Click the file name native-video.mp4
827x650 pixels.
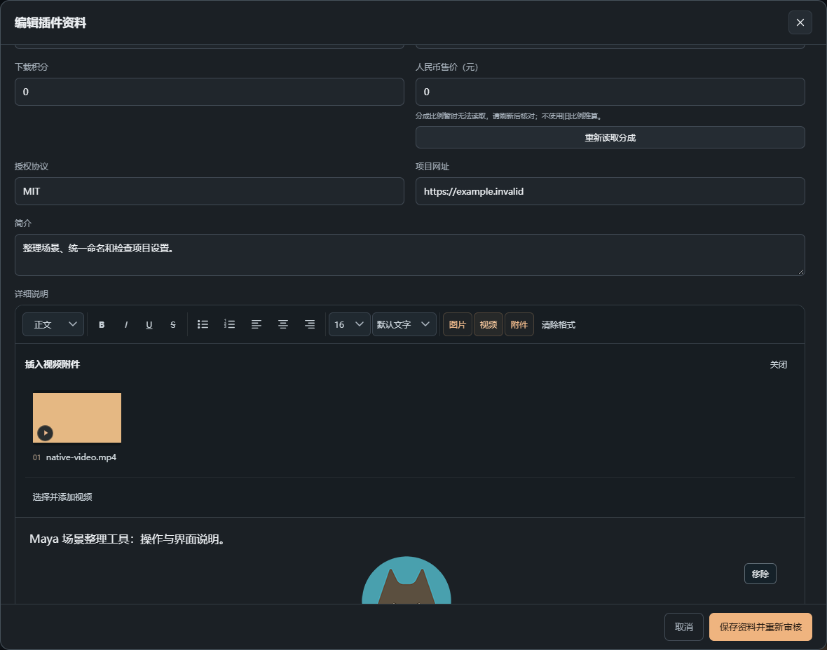(x=81, y=457)
